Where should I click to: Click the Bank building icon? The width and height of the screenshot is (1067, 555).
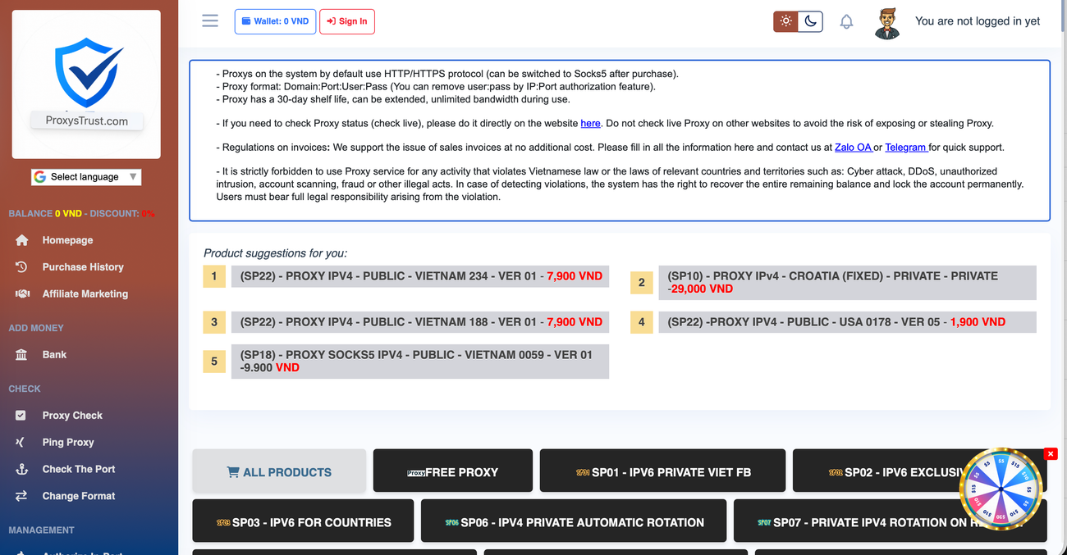click(22, 355)
